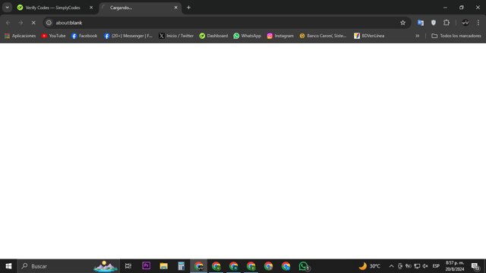This screenshot has width=486, height=273.
Task: Open the Todos los marcadores folder
Action: pos(456,36)
